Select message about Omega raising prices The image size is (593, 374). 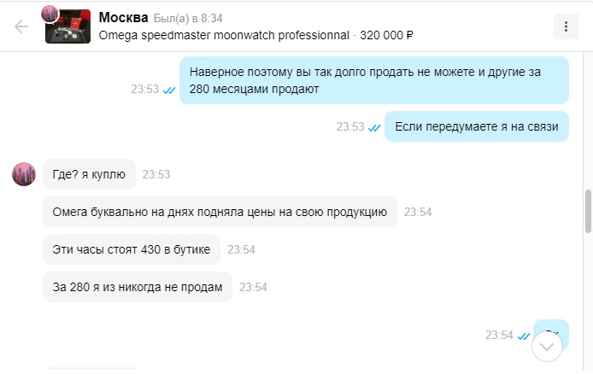tap(220, 212)
